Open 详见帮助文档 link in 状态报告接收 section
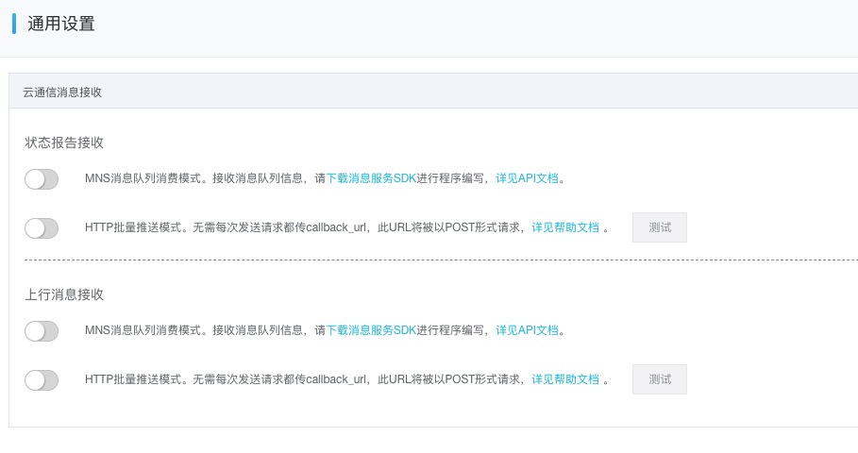This screenshot has height=453, width=858. tap(565, 227)
